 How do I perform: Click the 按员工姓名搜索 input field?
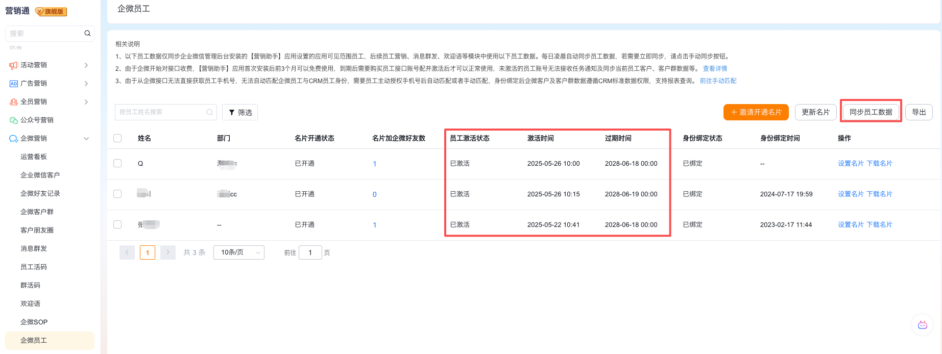161,112
